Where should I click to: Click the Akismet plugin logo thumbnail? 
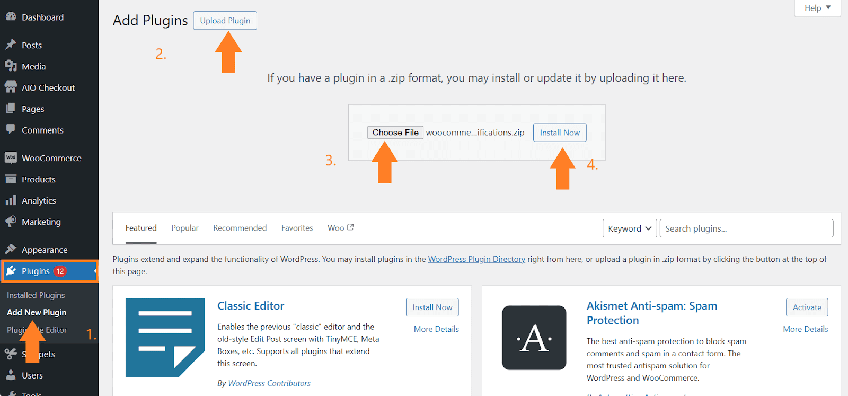pyautogui.click(x=534, y=338)
